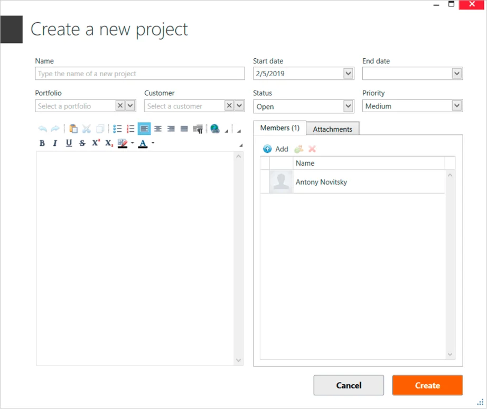Sort by the Name column header
The height and width of the screenshot is (409, 487).
[369, 163]
